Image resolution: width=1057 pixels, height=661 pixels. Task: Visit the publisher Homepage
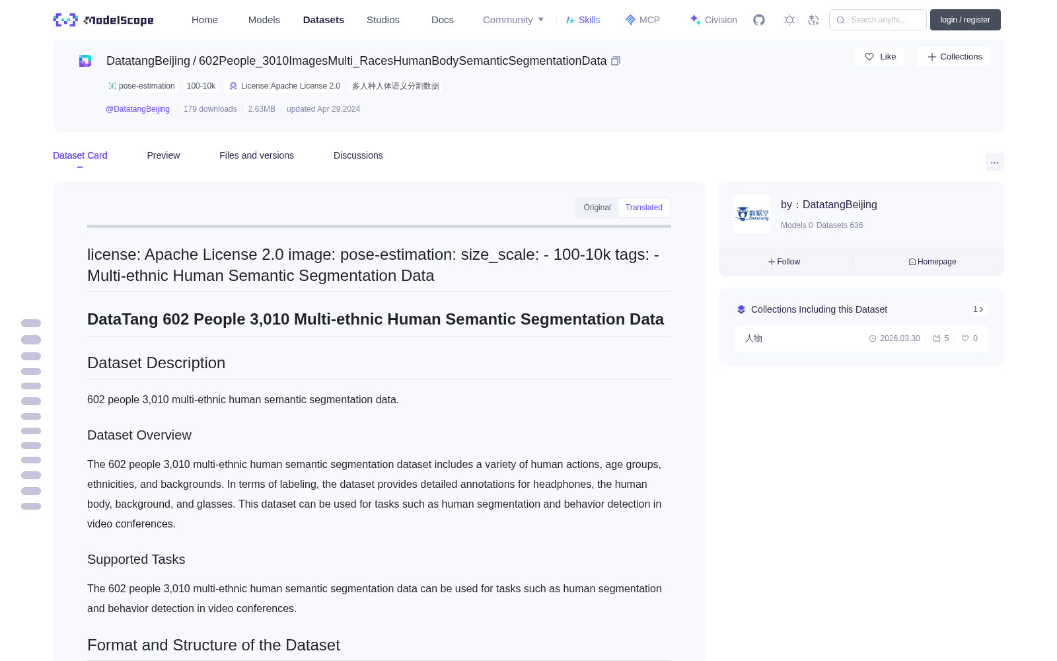pos(932,262)
